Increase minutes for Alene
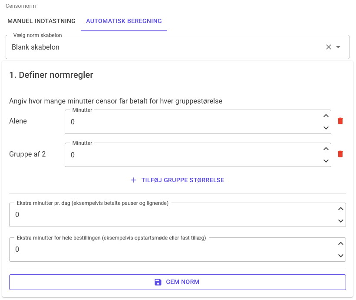Screen dimensions: 356x300 pyautogui.click(x=326, y=116)
